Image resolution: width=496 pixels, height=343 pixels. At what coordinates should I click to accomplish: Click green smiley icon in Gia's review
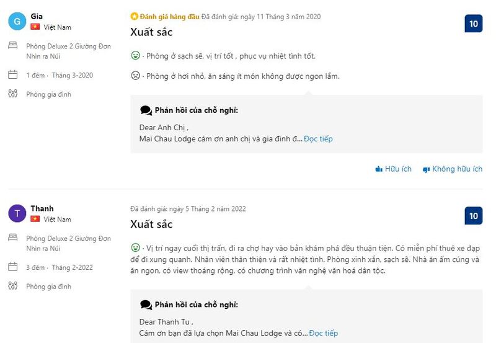[135, 56]
